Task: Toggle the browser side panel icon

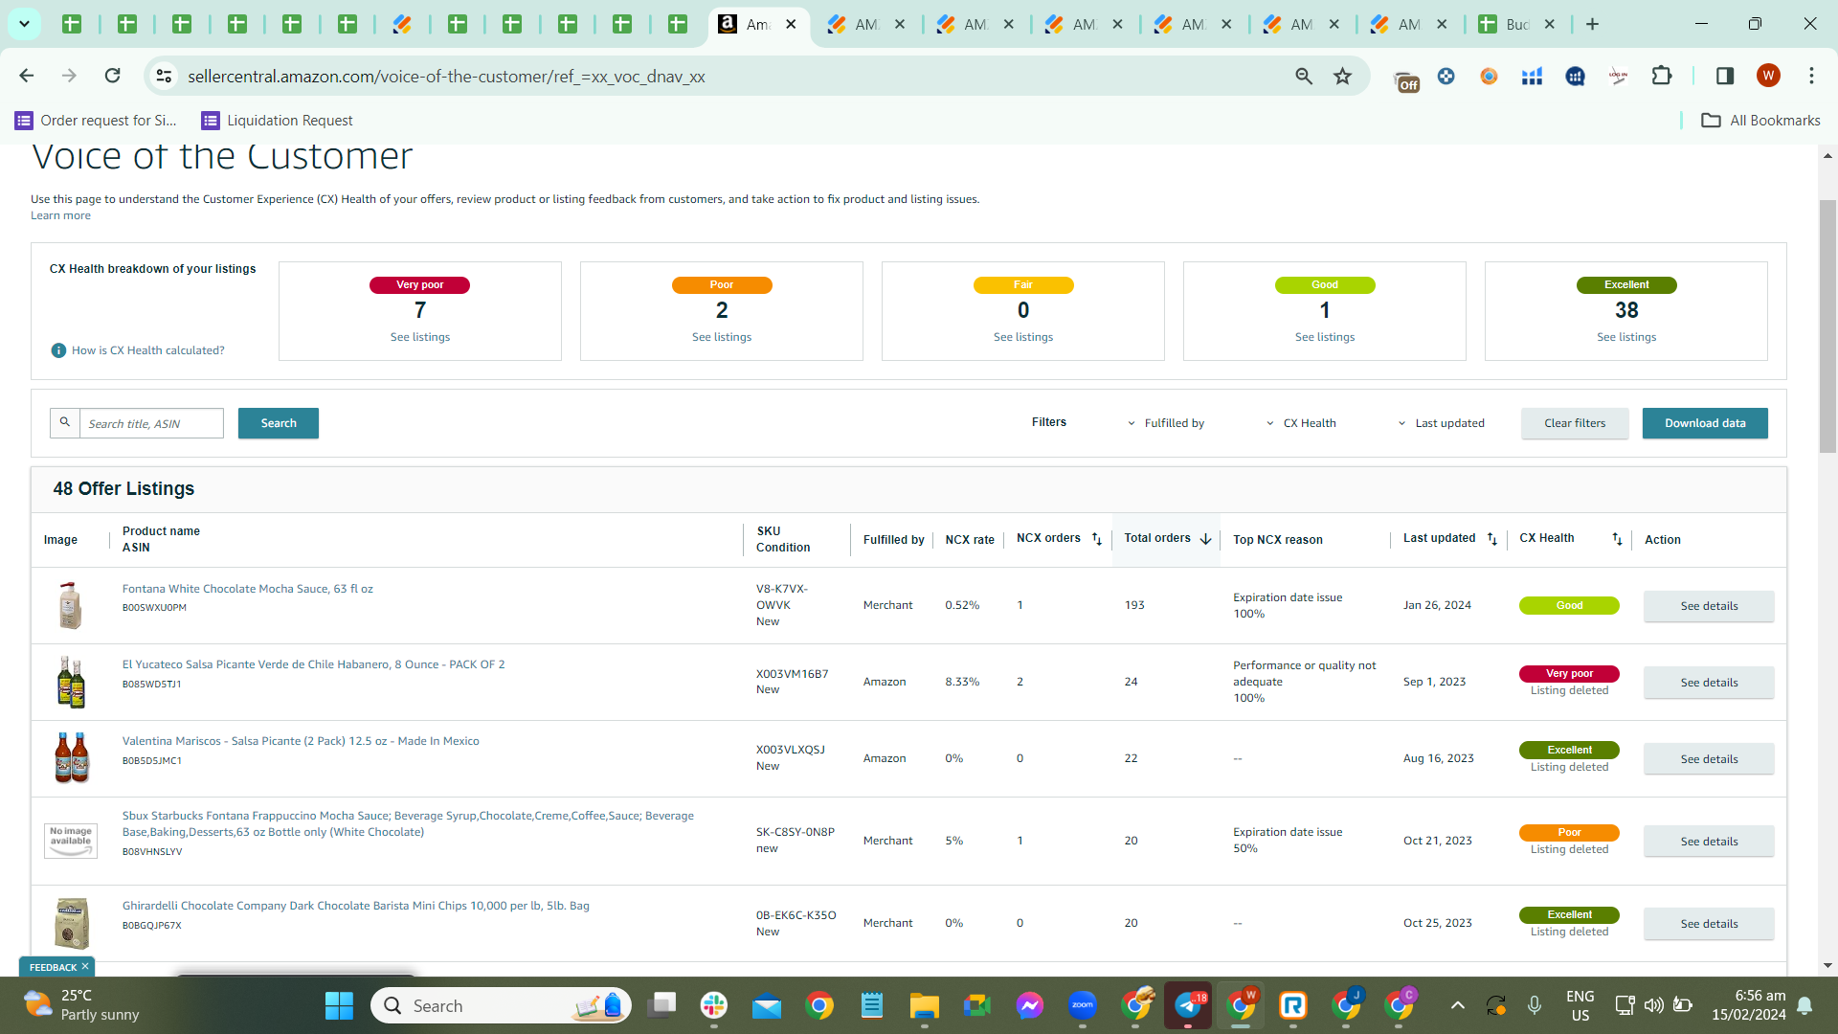Action: pos(1724,77)
